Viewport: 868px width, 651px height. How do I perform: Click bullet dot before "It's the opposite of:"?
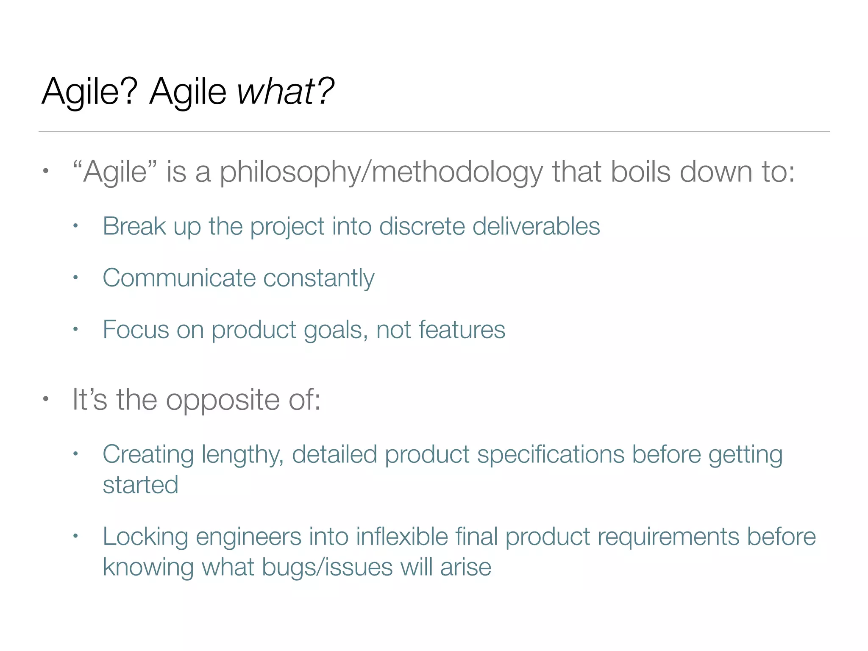(x=46, y=399)
